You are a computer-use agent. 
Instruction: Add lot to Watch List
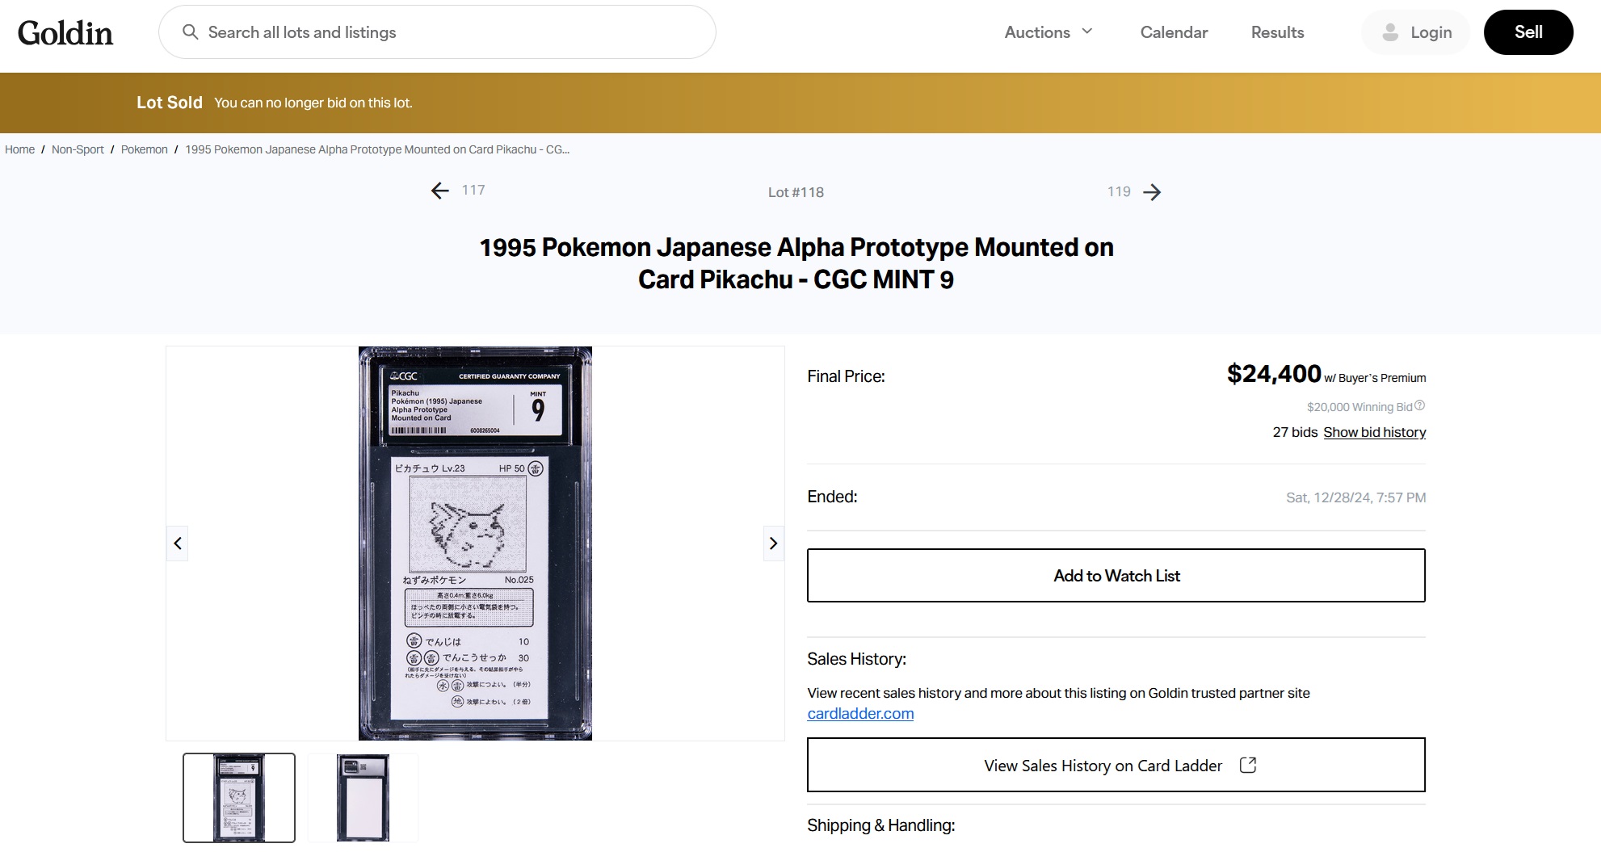(1116, 576)
